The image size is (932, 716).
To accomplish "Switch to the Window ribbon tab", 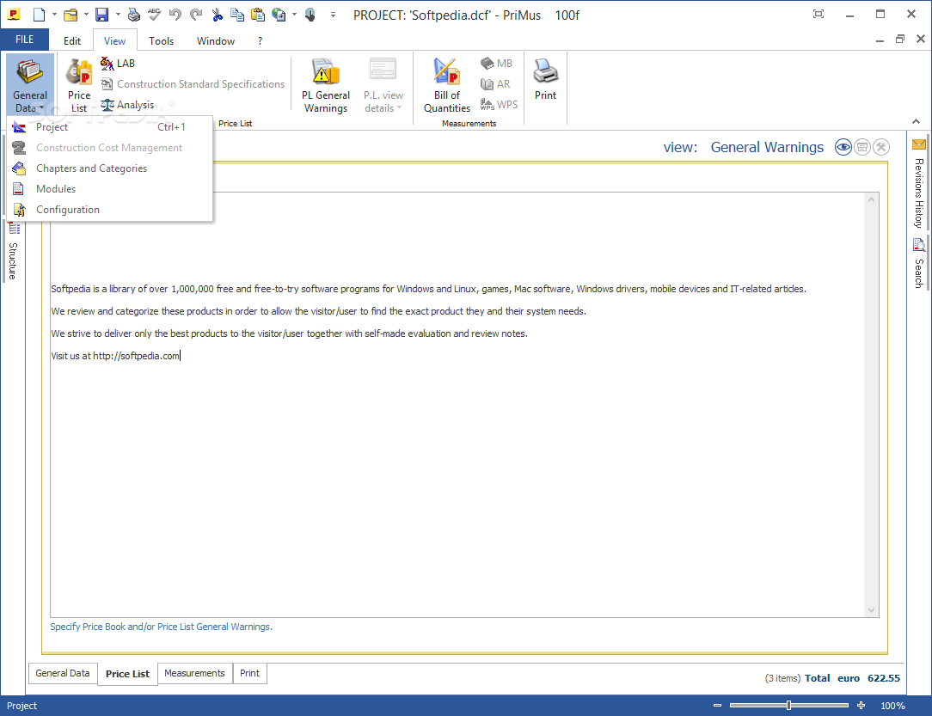I will (x=216, y=41).
